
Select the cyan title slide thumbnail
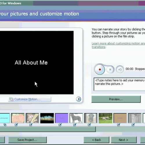pos(5,118)
